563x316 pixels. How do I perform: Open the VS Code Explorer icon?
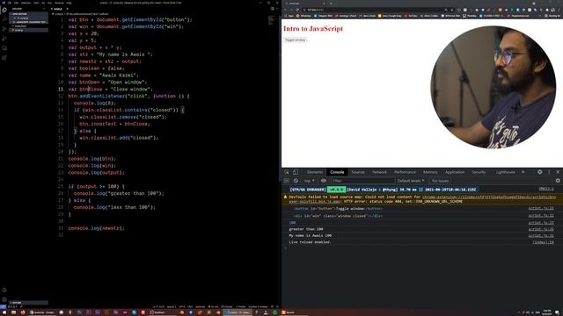[4, 10]
